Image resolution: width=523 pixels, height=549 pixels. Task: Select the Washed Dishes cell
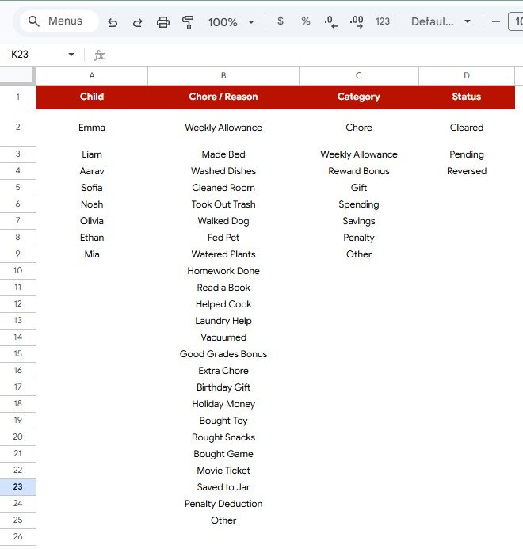coord(223,171)
